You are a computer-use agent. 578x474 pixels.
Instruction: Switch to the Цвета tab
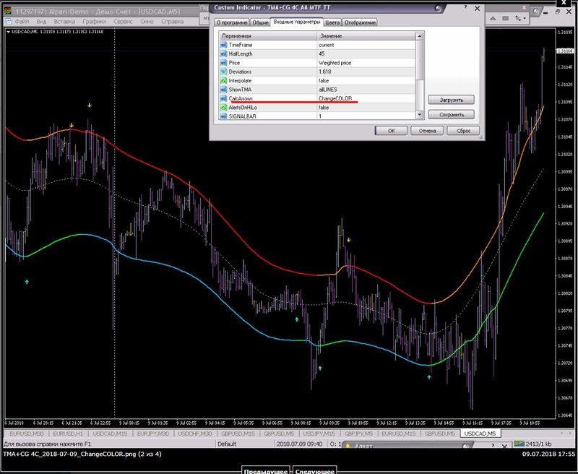[332, 22]
